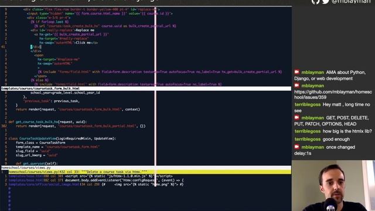Click the homeschool/courses/views.py status line
This screenshot has height=211, width=375.
click(x=146, y=168)
